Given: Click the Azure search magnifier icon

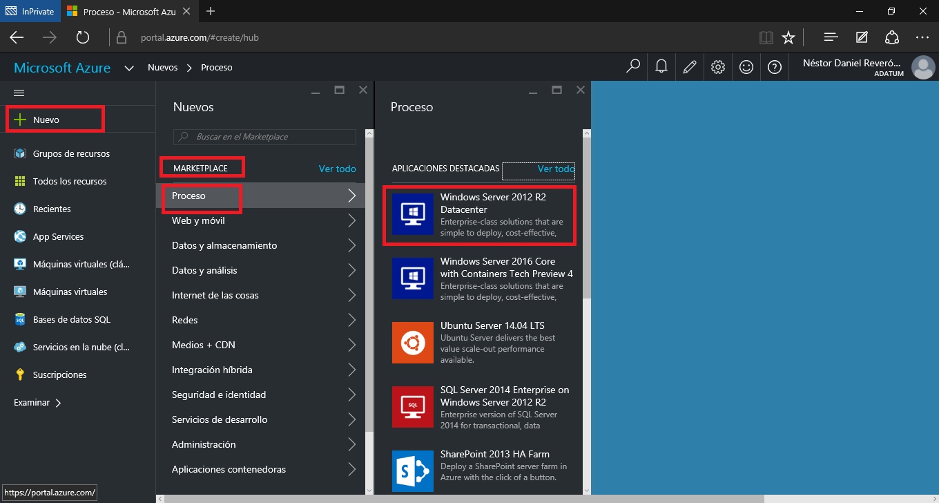Looking at the screenshot, I should [632, 67].
